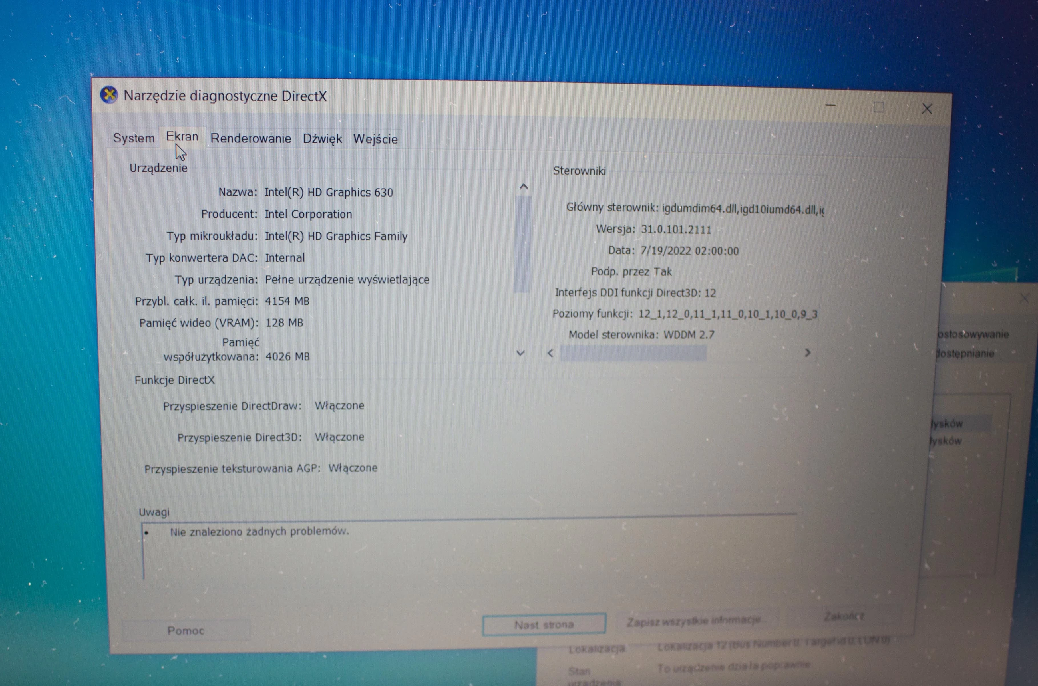Close the DirectX diagnostic window

(x=927, y=109)
